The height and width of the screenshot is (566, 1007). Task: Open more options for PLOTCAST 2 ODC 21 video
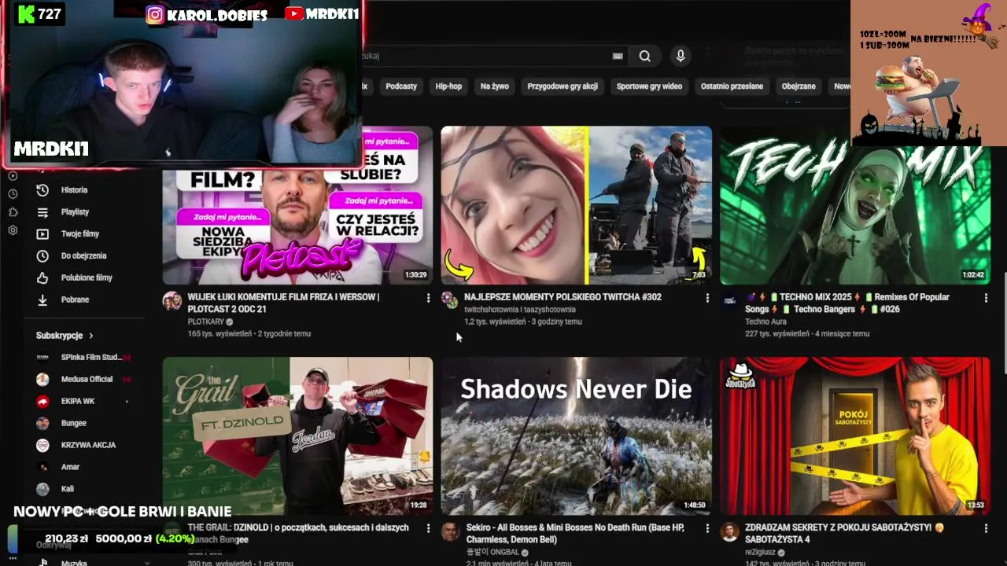(x=428, y=298)
